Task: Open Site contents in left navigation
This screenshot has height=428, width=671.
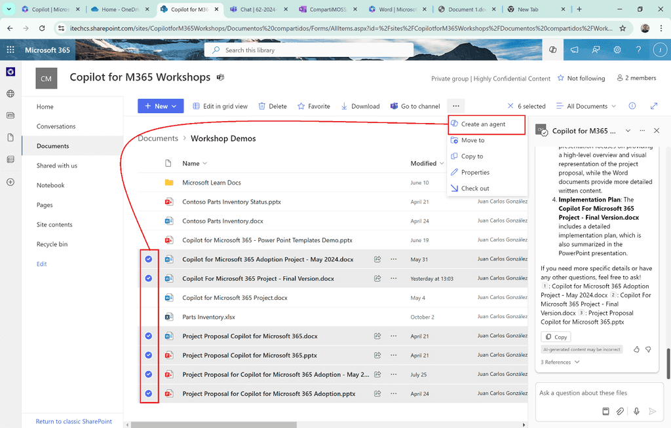Action: pos(54,224)
